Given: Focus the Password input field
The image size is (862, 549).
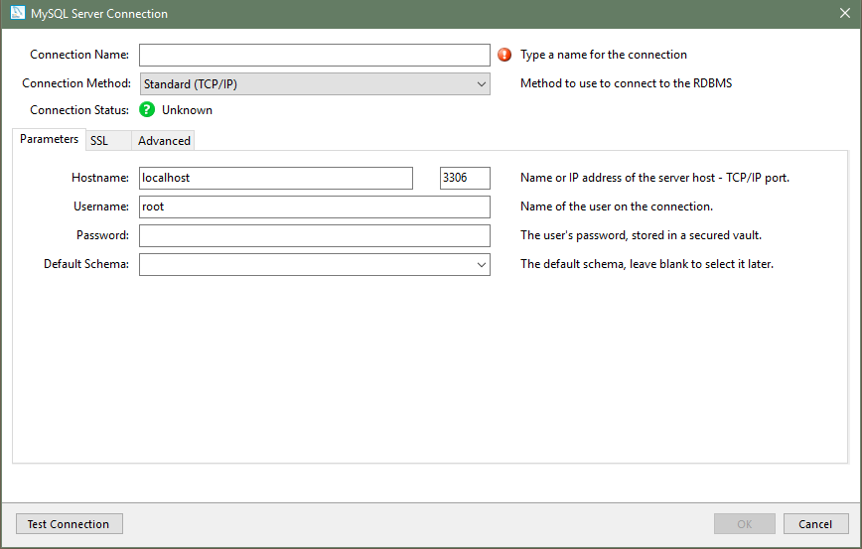Looking at the screenshot, I should pos(315,235).
